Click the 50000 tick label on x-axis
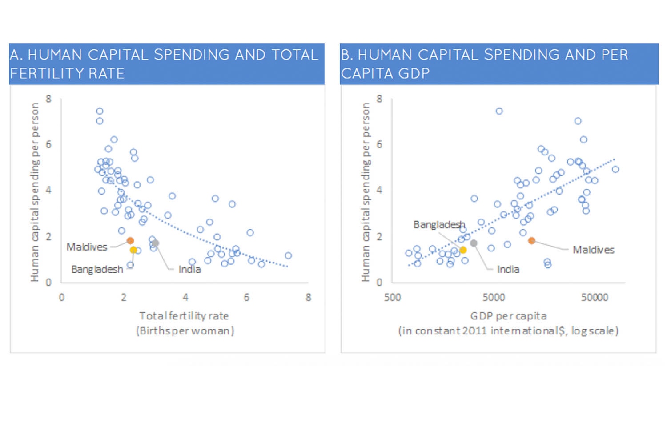 coord(595,297)
